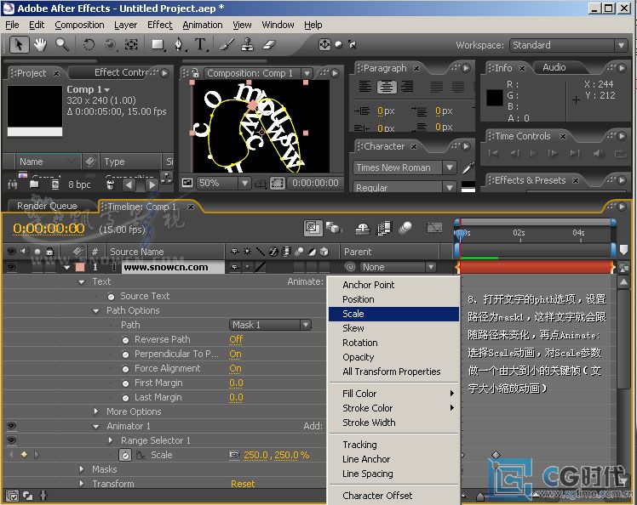Toggle Perpendicular To Path value On
Image resolution: width=637 pixels, height=505 pixels.
235,354
